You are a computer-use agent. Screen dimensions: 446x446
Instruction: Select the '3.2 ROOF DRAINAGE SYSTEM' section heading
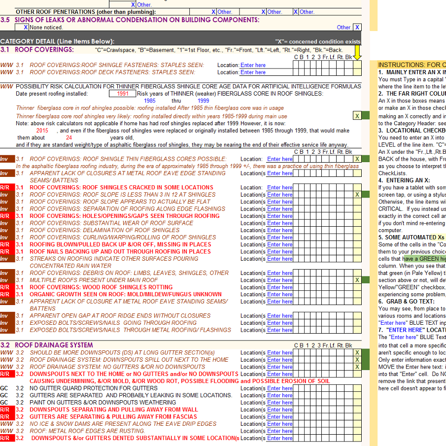[47, 345]
